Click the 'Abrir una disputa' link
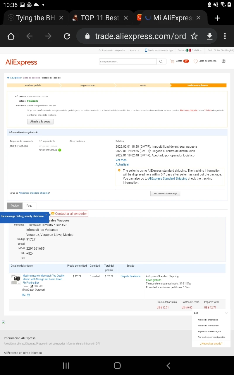The height and width of the screenshot is (375, 234). click(188, 110)
